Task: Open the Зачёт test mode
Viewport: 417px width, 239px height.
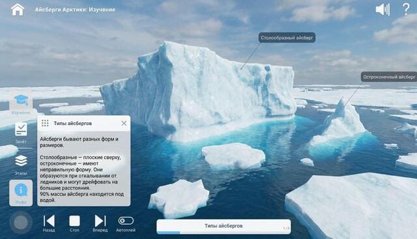Action: [x=21, y=133]
